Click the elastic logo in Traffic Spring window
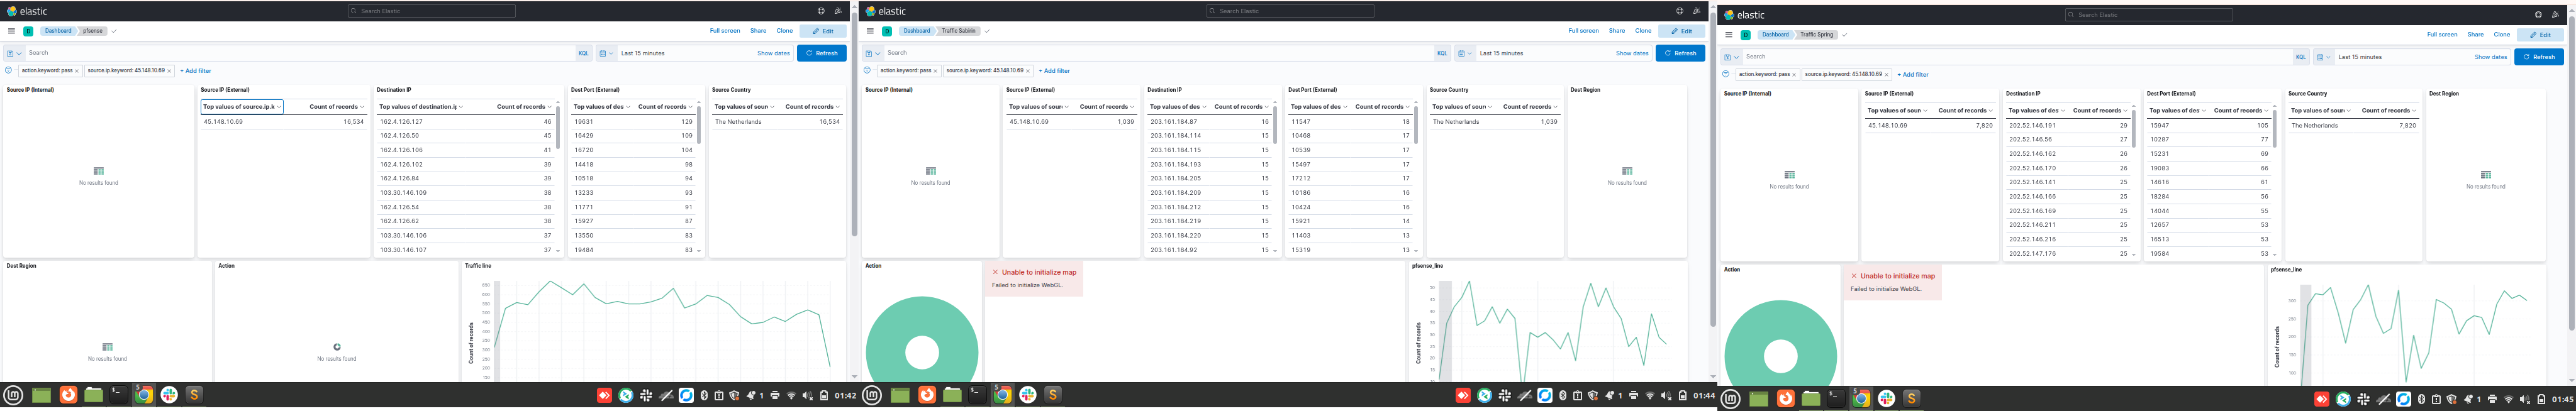The height and width of the screenshot is (411, 2576). click(1745, 15)
